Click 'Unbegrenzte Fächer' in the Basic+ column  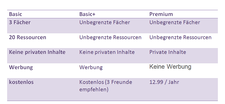click(x=105, y=22)
